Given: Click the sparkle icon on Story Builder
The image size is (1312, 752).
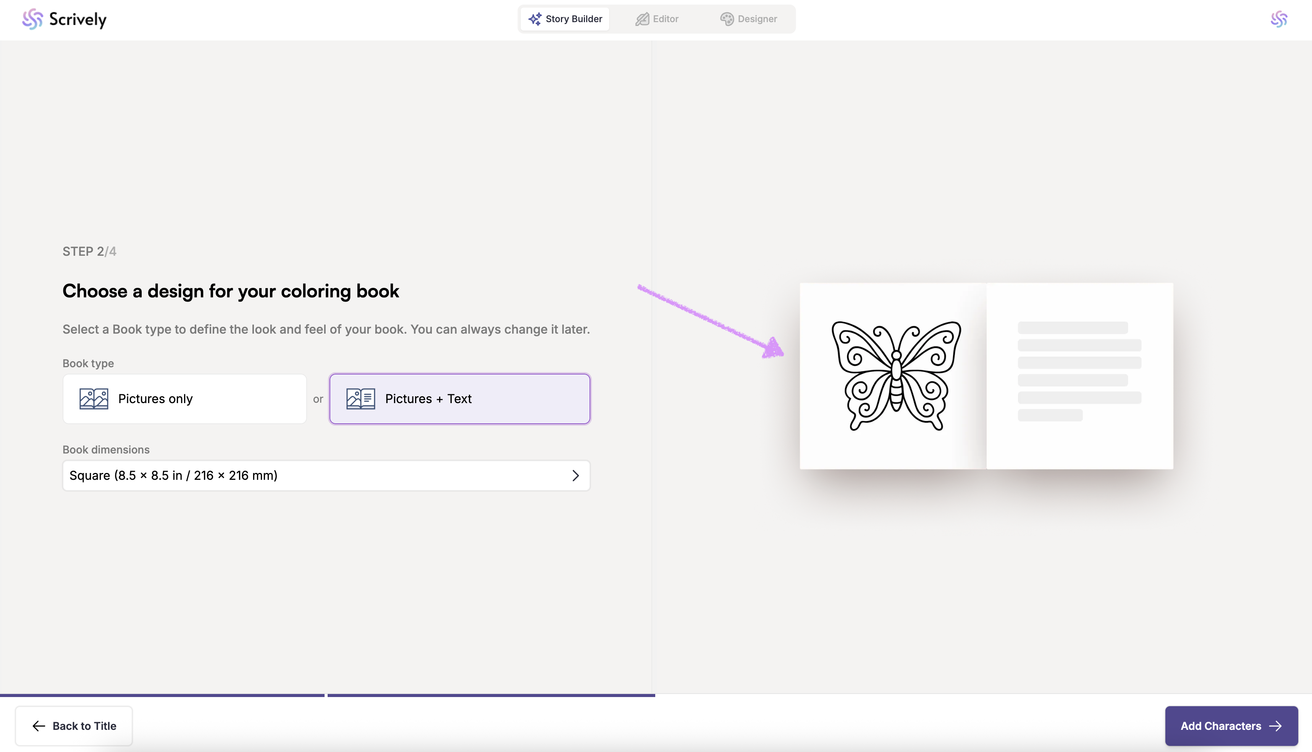Looking at the screenshot, I should coord(535,19).
